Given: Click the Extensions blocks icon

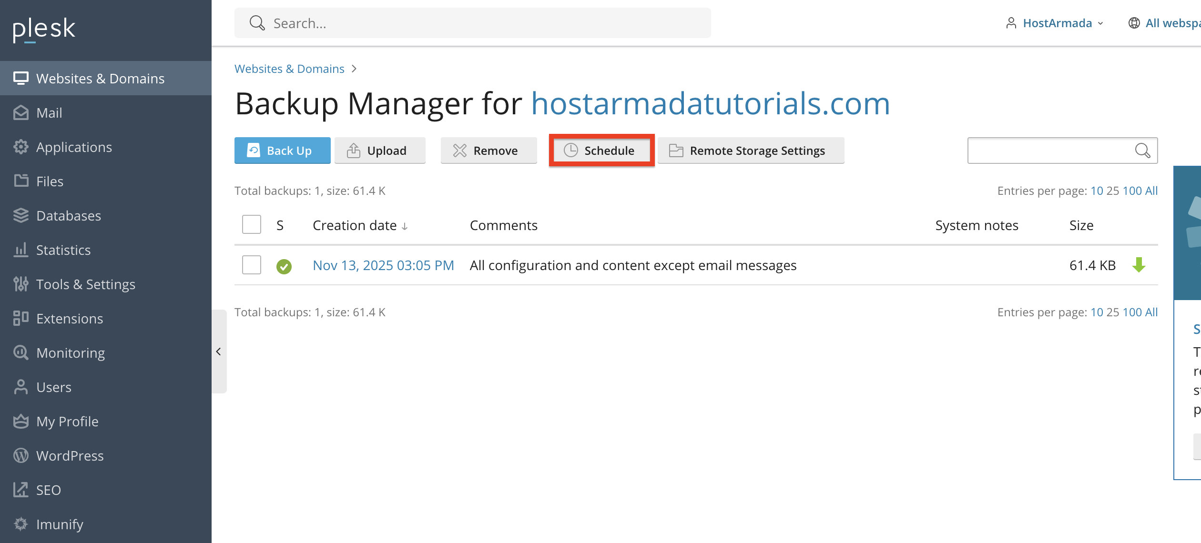Looking at the screenshot, I should point(21,318).
